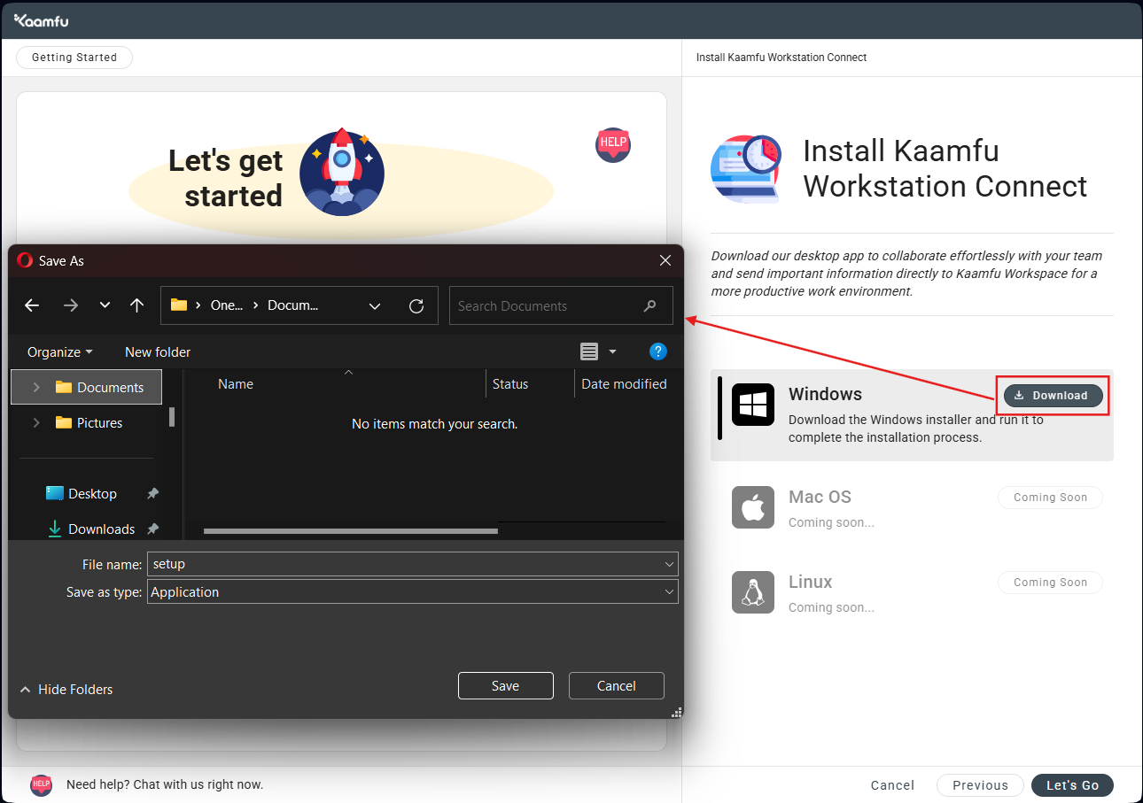Open the view options dropdown arrow
The image size is (1143, 803).
coord(612,352)
